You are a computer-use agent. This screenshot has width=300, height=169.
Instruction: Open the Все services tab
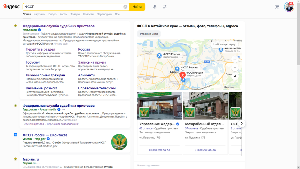coord(117,14)
